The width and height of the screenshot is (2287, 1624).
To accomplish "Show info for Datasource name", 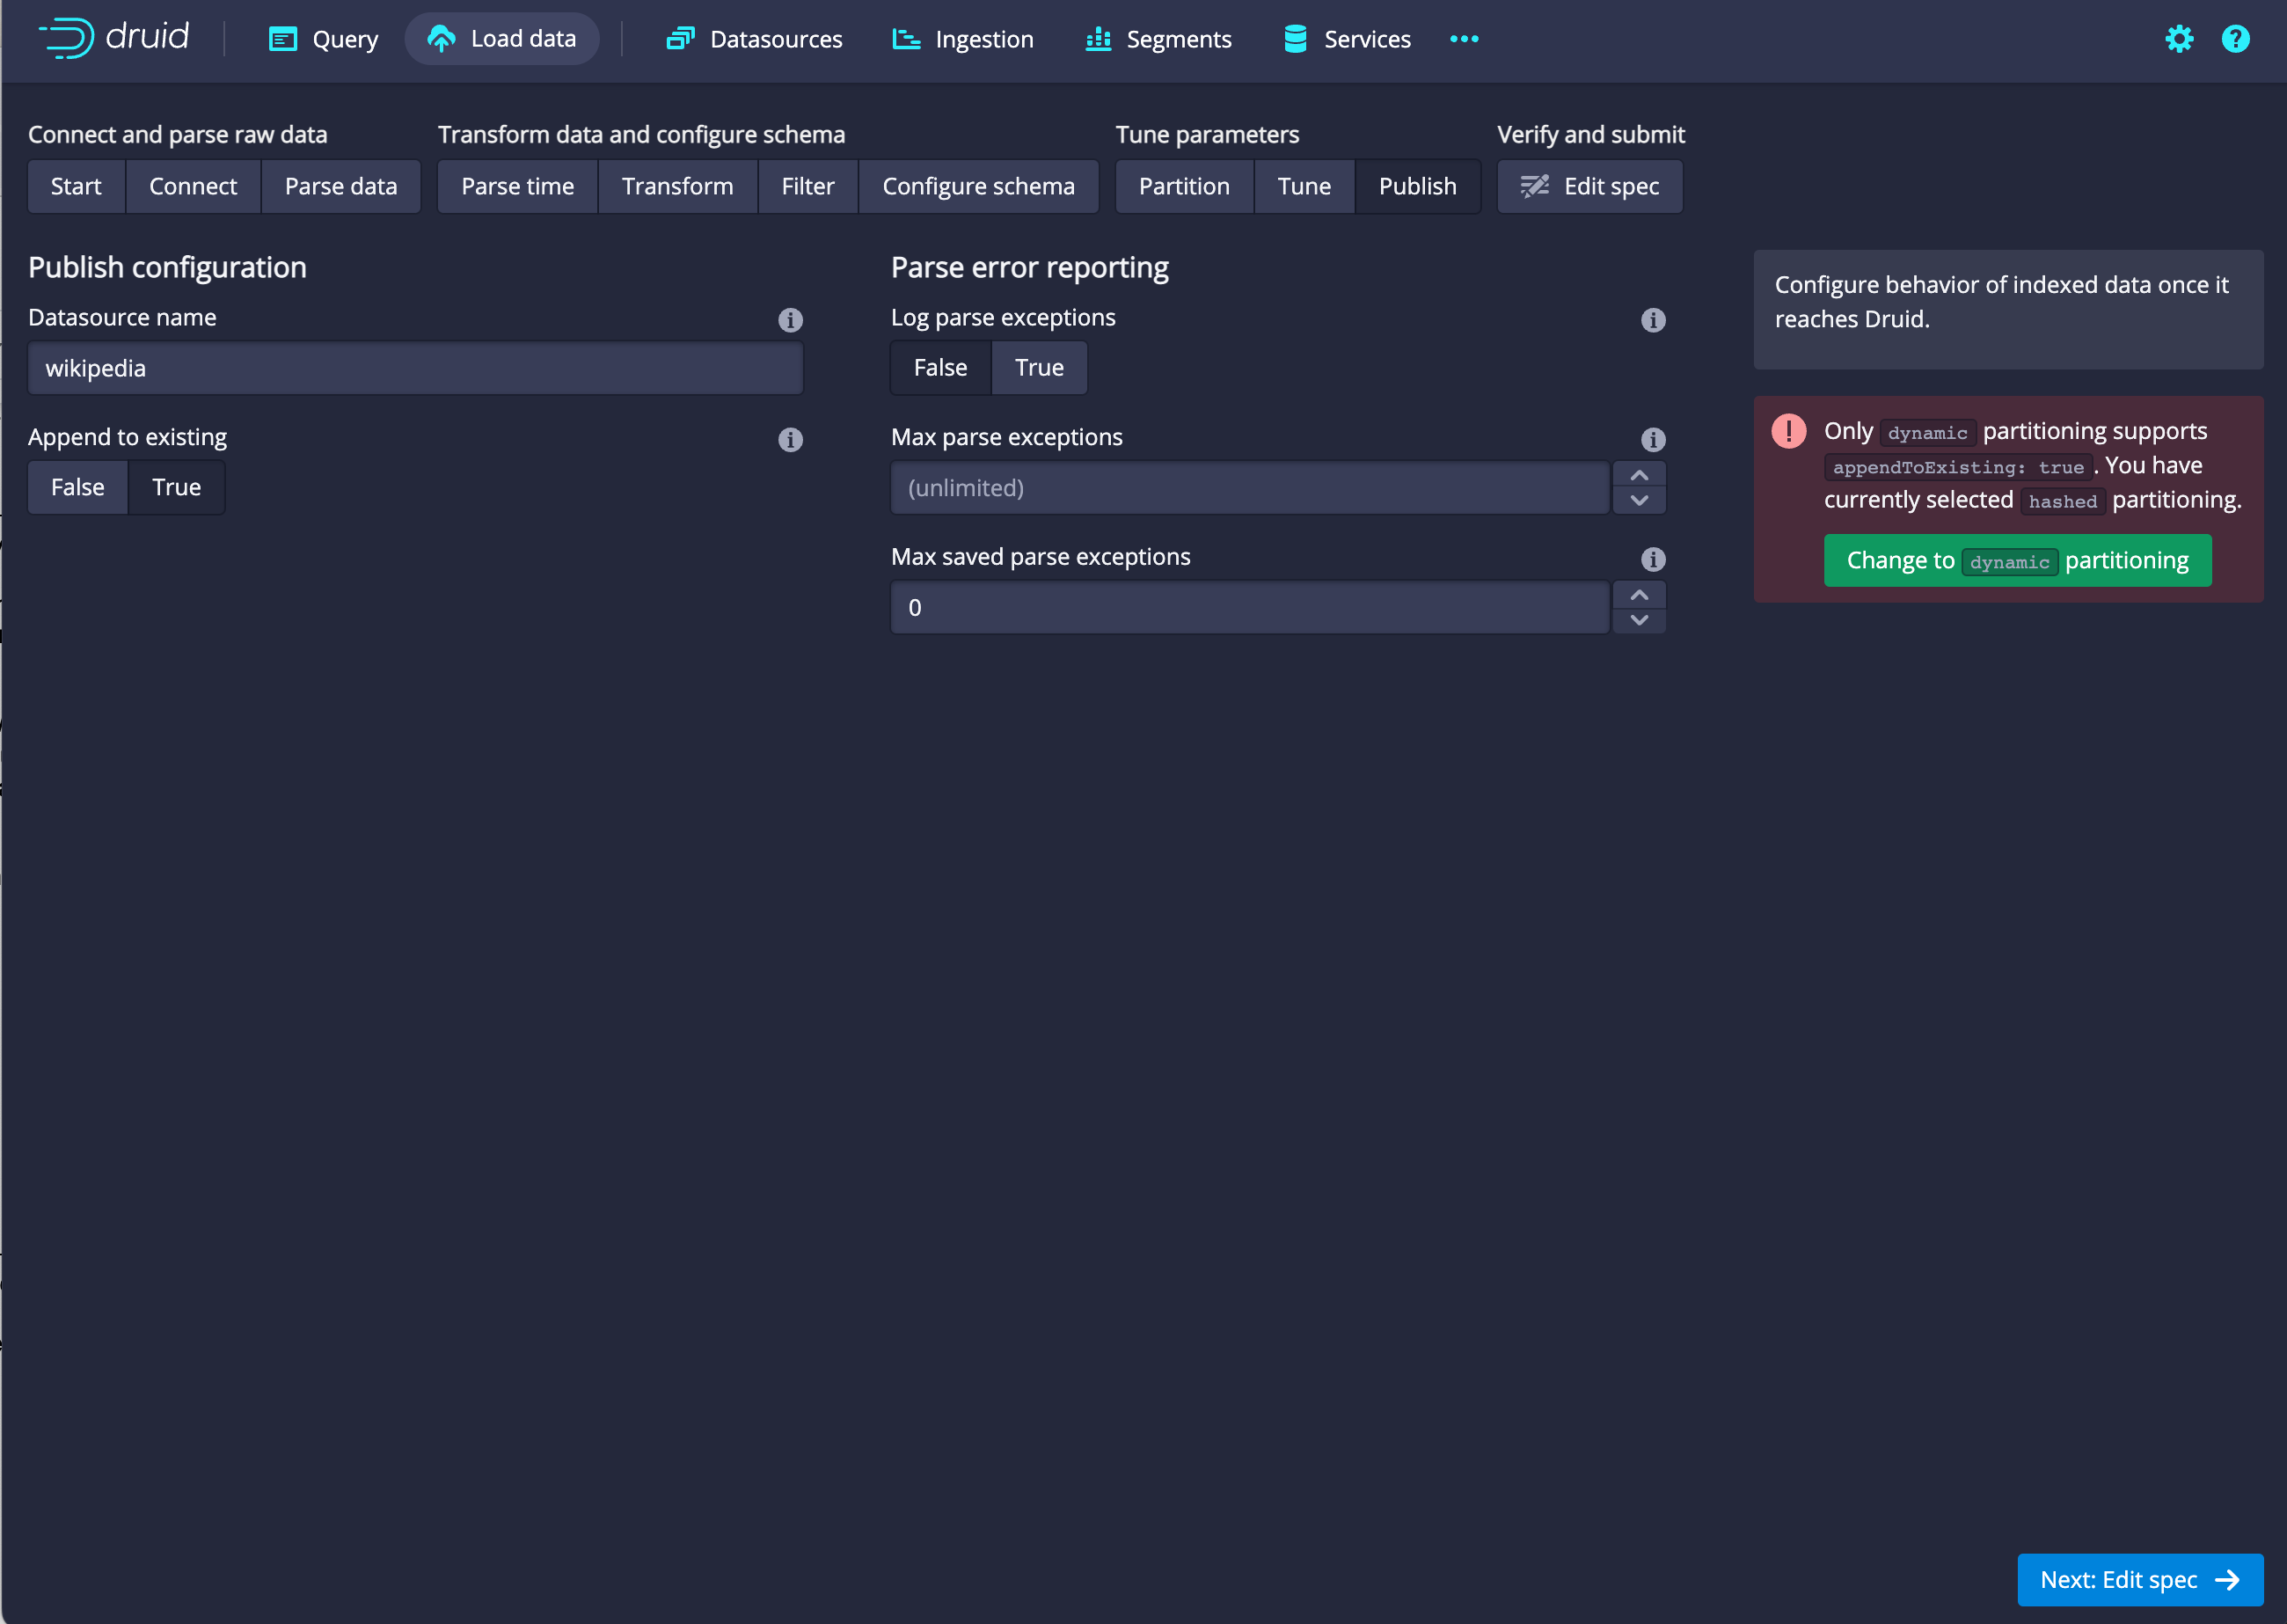I will tap(790, 320).
